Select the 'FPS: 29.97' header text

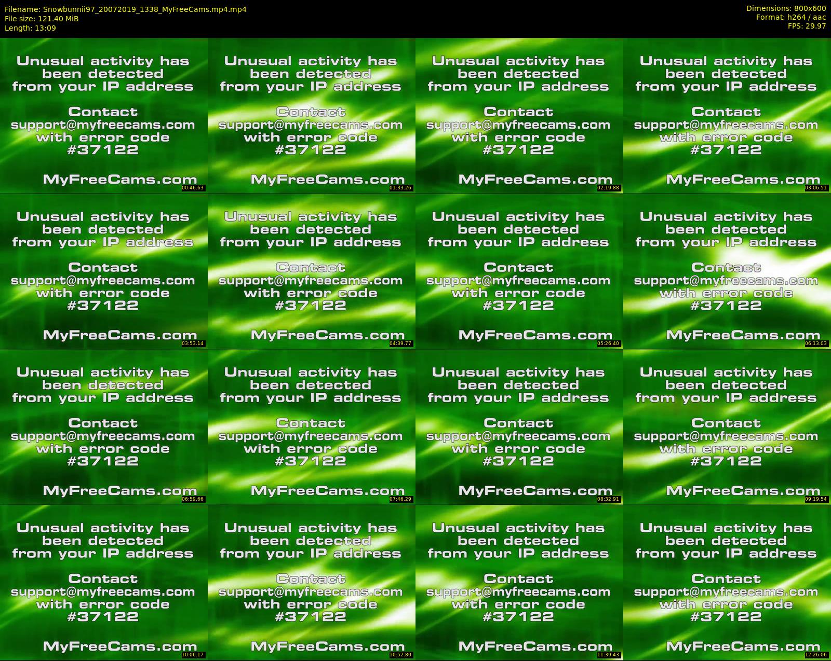coord(807,26)
